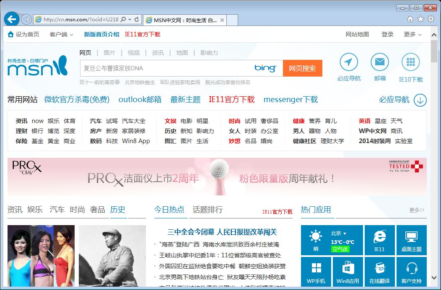
Task: Open the 更多 dropdown at top right
Action: (x=410, y=34)
